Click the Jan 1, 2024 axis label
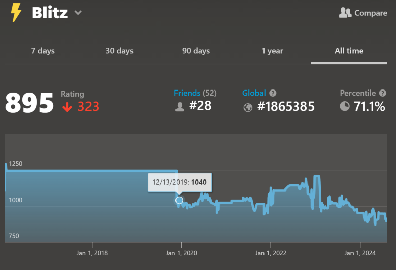Viewport: 396px width, 270px height. click(x=360, y=253)
